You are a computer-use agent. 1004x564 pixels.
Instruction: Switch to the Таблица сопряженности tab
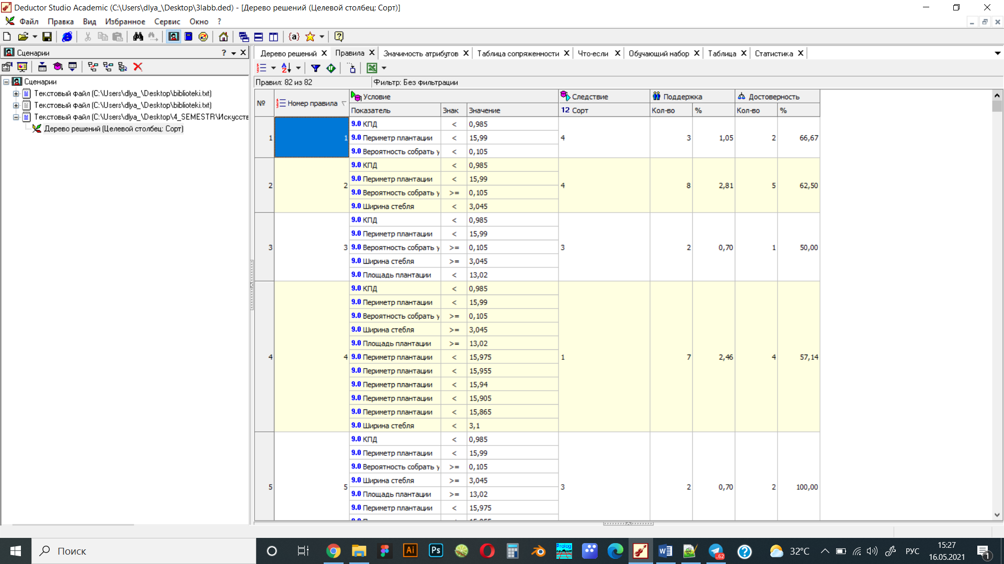coord(518,53)
